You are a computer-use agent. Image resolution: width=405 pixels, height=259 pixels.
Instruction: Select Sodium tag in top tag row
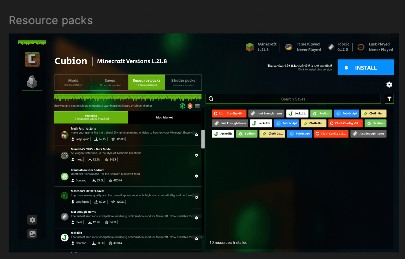pos(322,113)
